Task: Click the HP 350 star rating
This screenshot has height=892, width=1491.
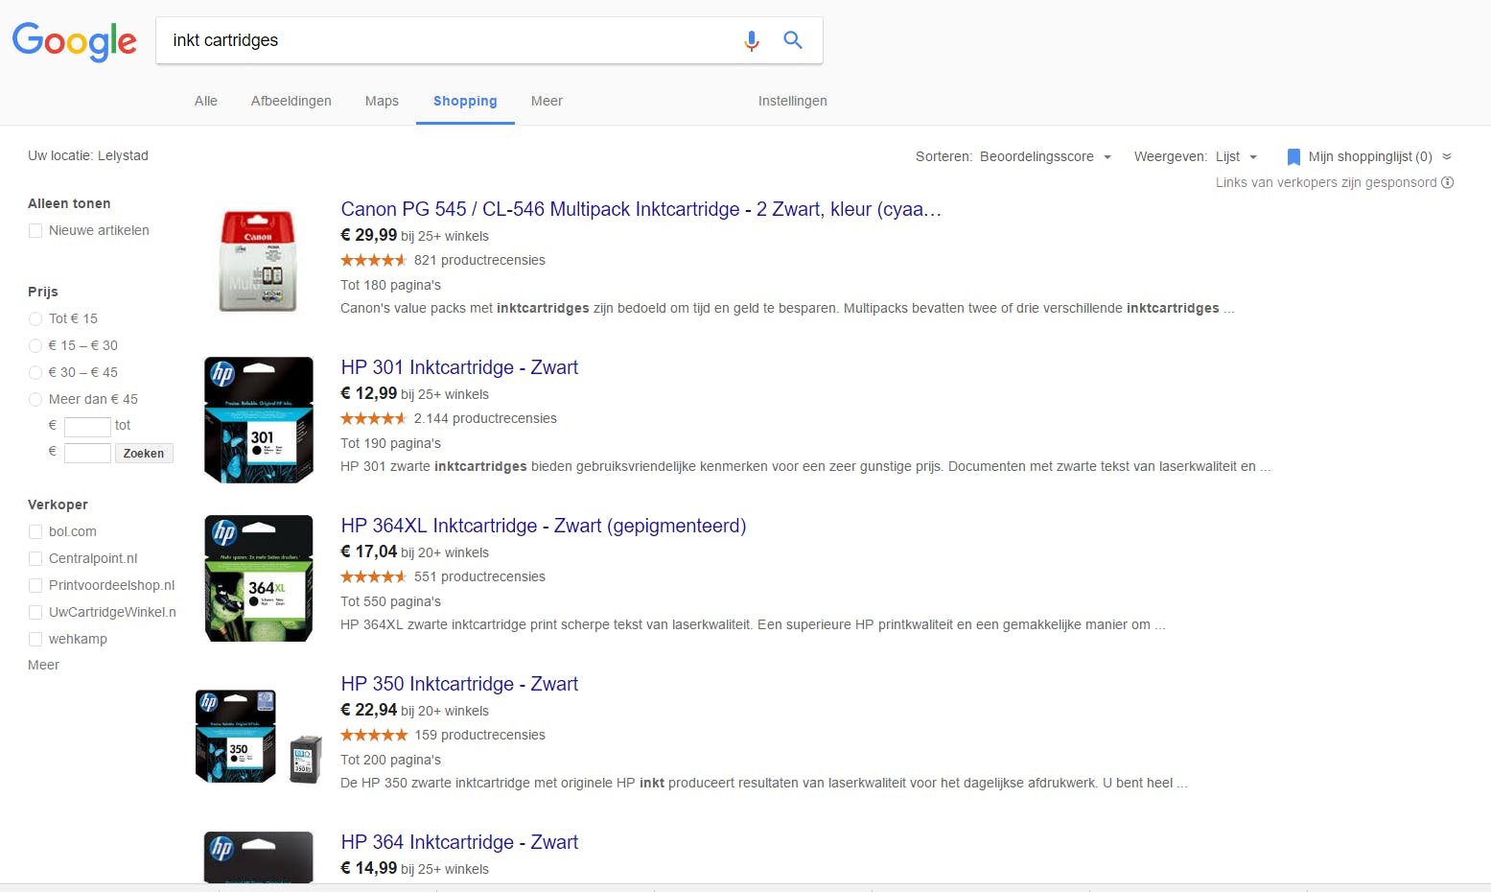Action: (374, 735)
